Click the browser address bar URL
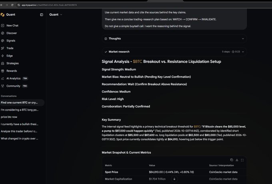Screen dimensions: 272x184 [x=49, y=5]
